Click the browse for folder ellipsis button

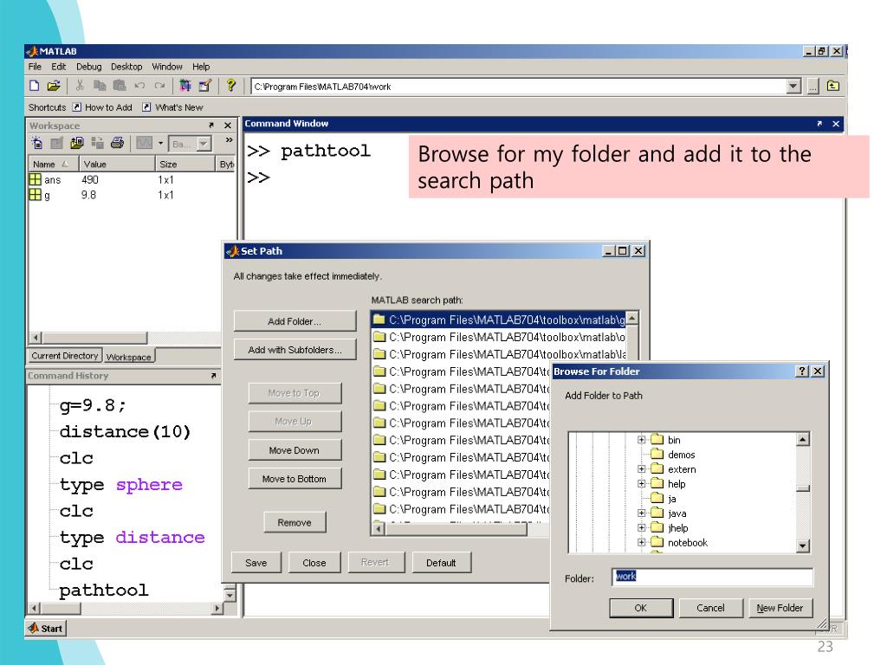[x=813, y=87]
